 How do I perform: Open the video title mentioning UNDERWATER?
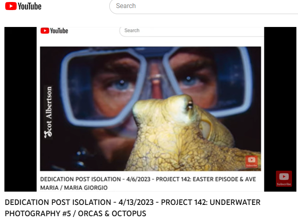click(x=133, y=208)
